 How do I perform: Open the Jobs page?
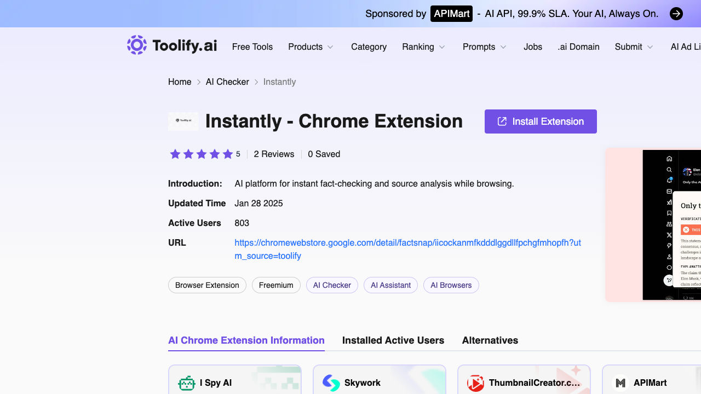[533, 47]
